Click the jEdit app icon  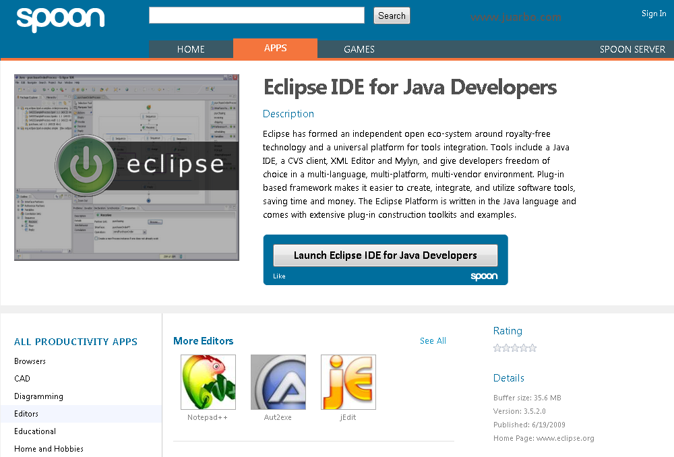coord(348,382)
